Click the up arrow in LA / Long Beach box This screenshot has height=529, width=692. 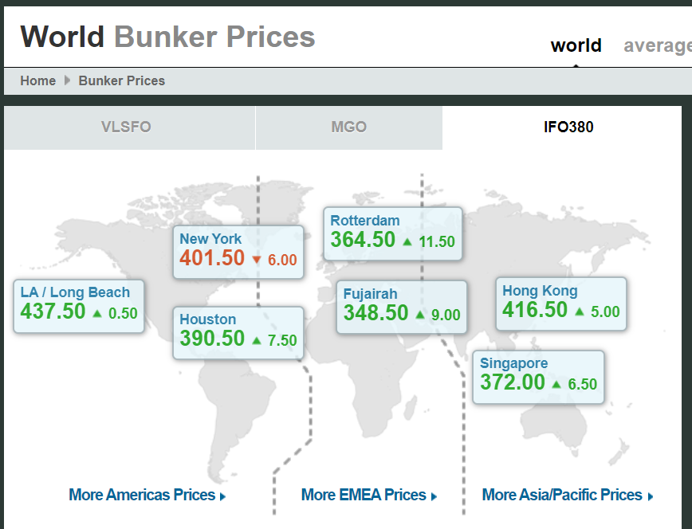[x=97, y=313]
